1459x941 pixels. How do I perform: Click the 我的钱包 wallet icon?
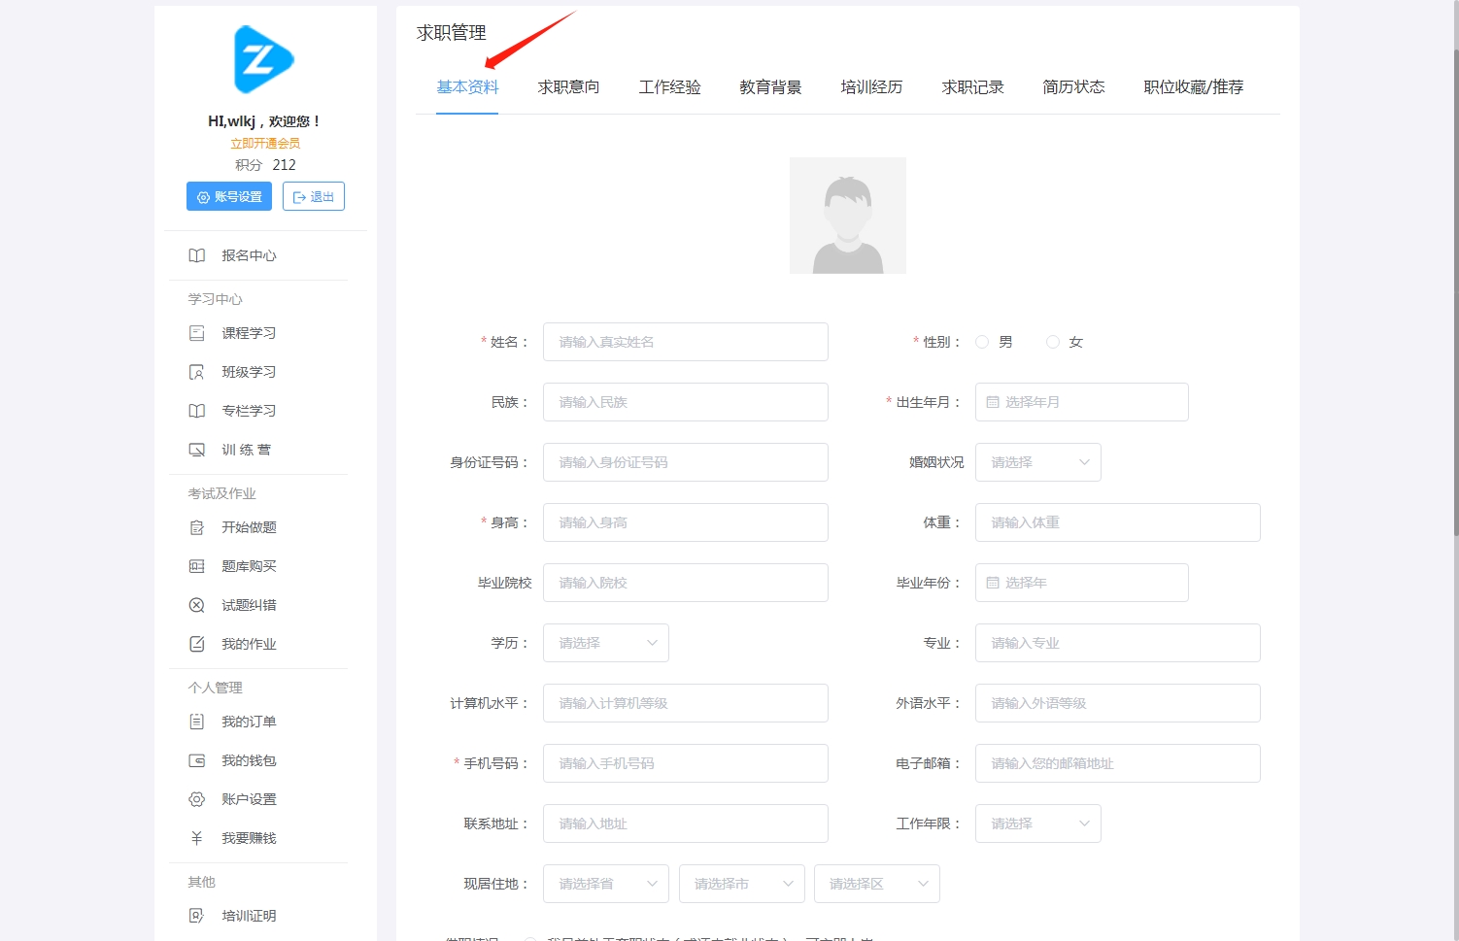tap(197, 760)
